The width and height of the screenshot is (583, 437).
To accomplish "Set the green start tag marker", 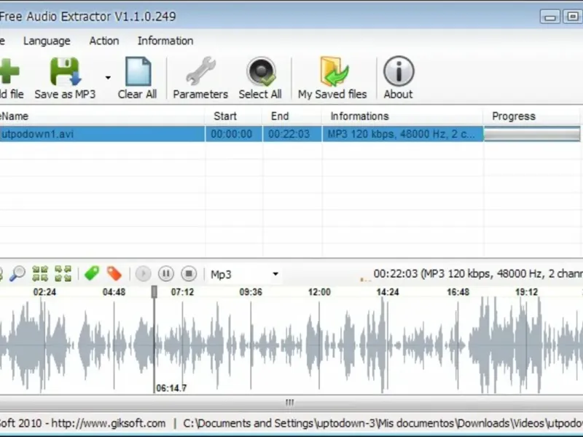I will tap(92, 274).
